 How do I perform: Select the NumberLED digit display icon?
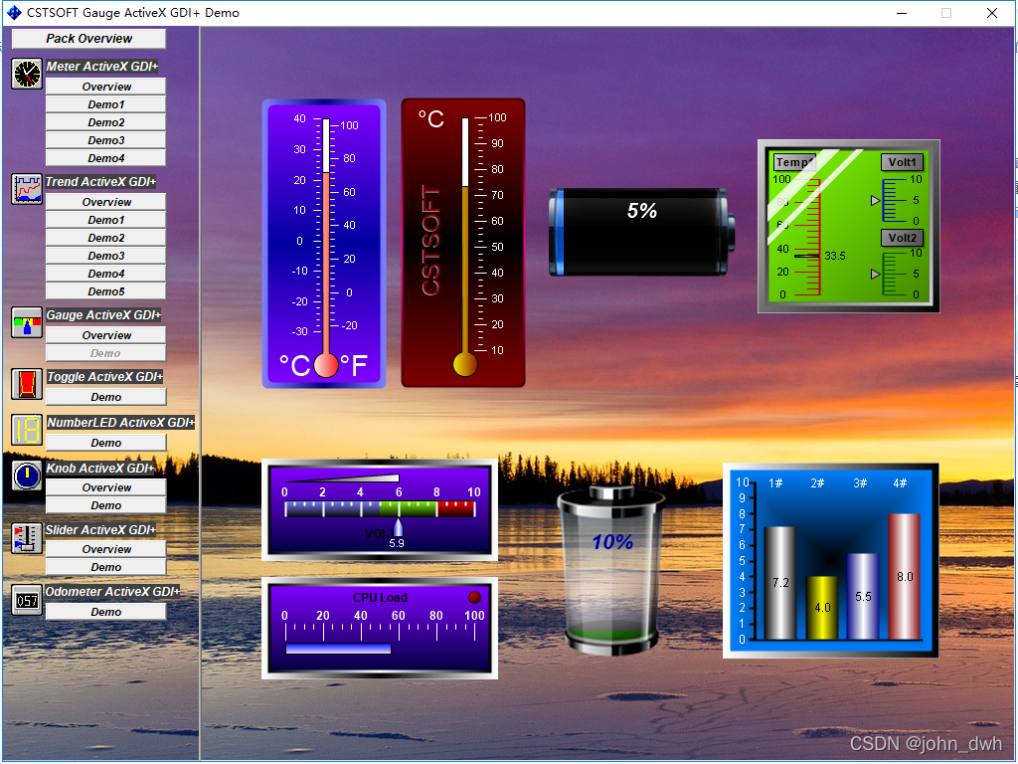[26, 429]
